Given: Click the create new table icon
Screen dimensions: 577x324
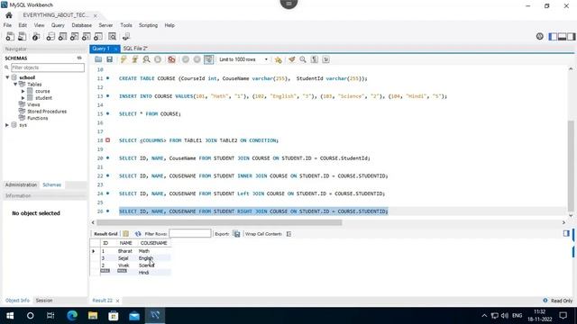Looking at the screenshot, I should click(62, 36).
